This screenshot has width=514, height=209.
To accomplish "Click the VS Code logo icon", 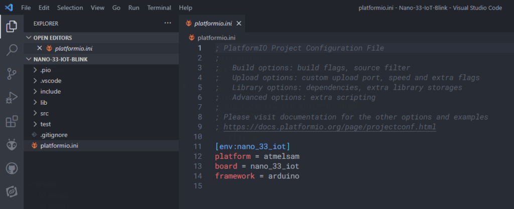I will tap(9, 7).
